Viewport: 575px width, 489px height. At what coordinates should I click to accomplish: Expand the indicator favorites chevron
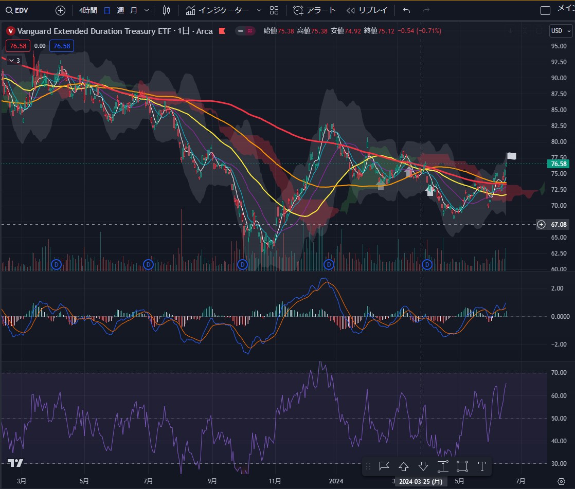pos(259,10)
